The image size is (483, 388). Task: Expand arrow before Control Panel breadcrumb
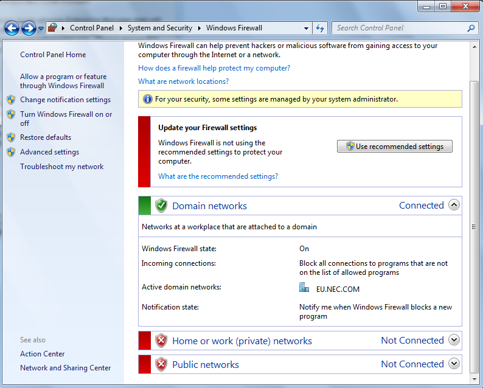(63, 29)
